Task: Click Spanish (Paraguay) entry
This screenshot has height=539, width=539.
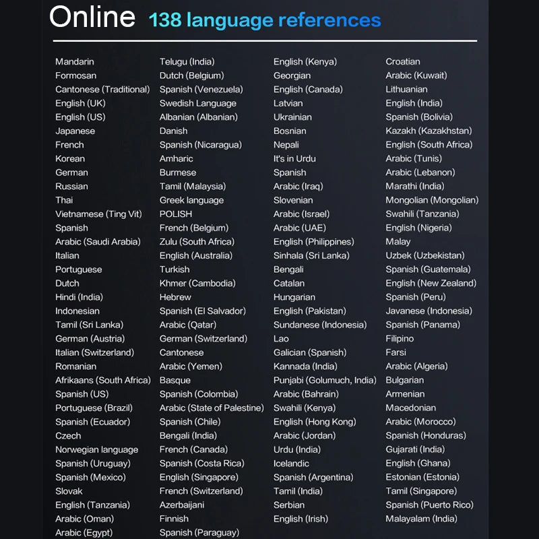Action: [x=199, y=532]
